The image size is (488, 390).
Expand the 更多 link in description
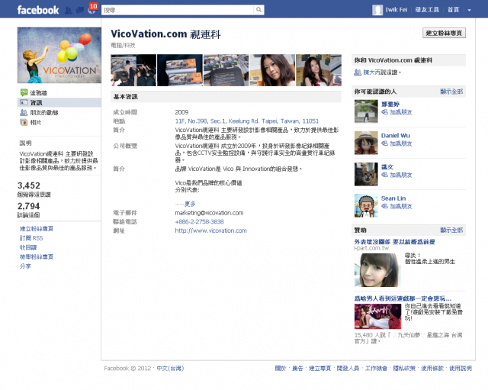[x=190, y=204]
